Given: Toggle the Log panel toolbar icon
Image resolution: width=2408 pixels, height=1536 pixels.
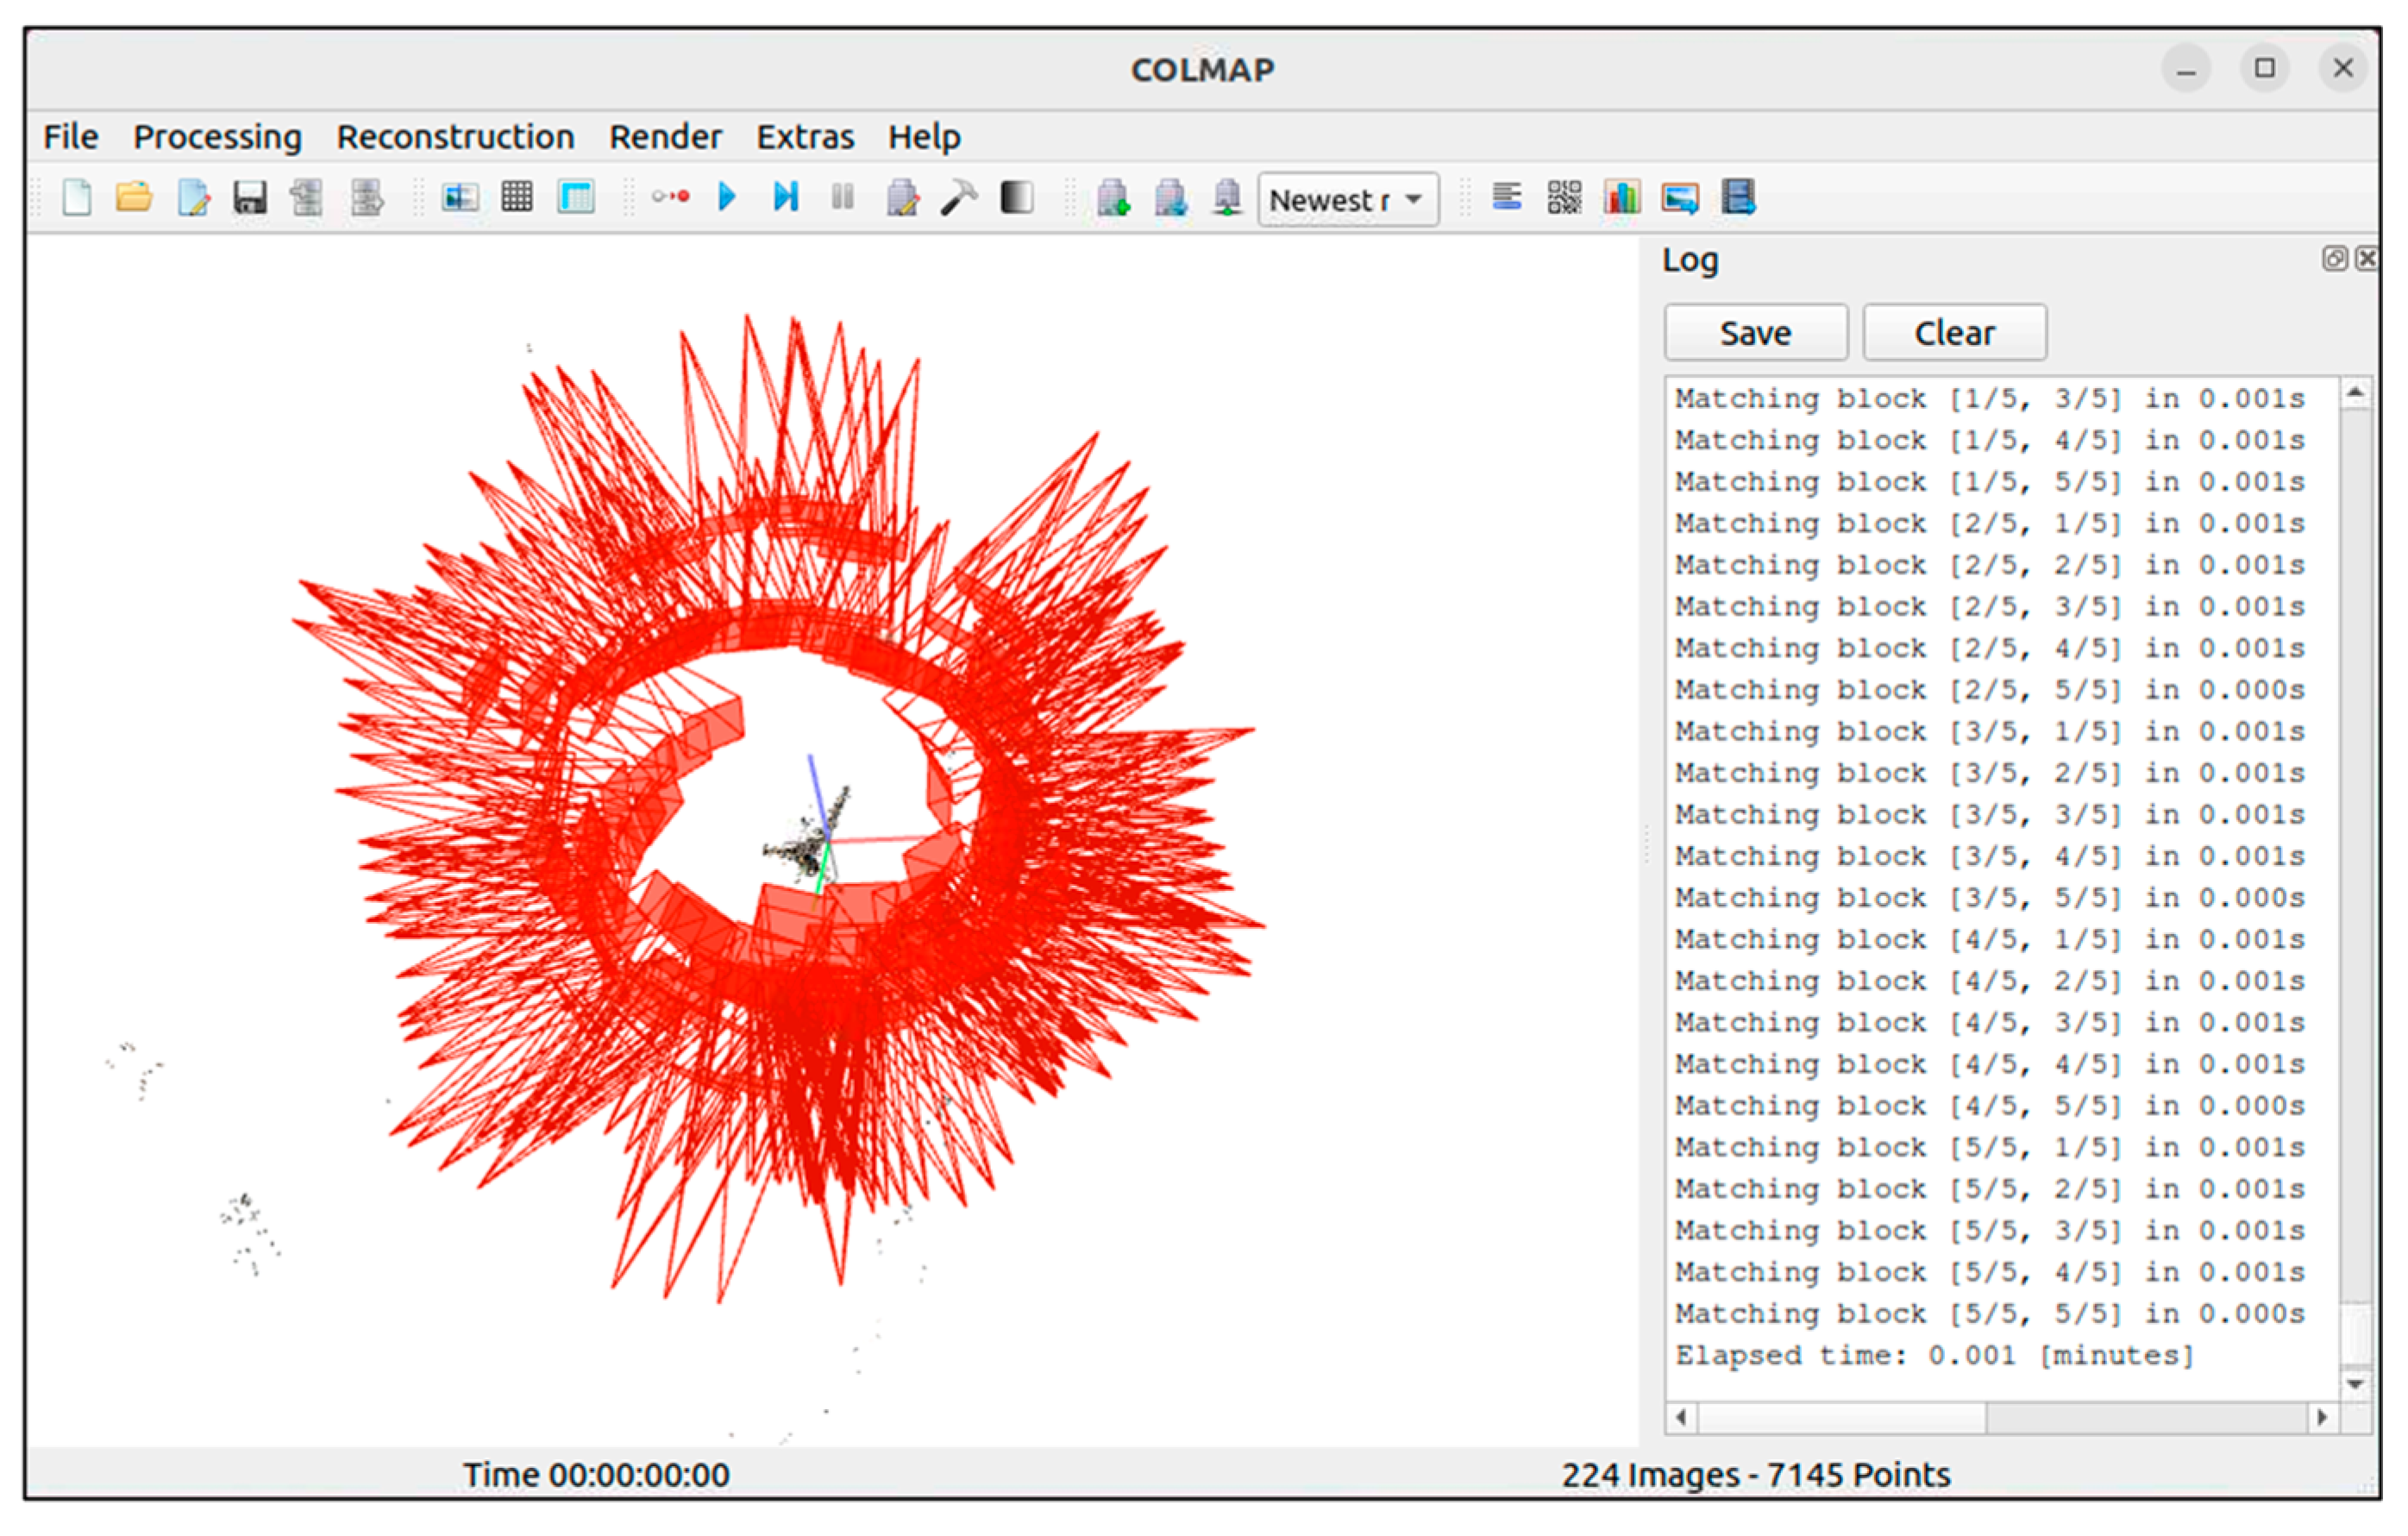Looking at the screenshot, I should [x=1506, y=197].
